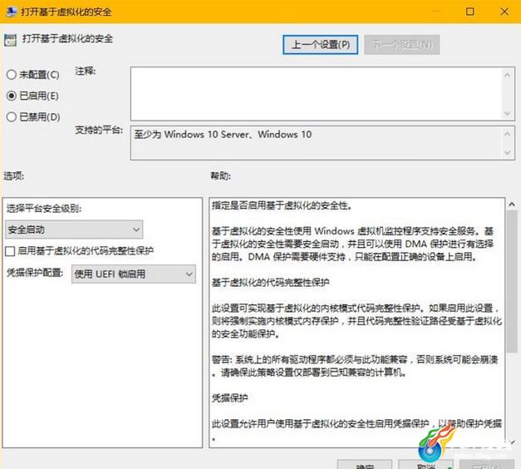
Task: Click the 确定 button at bottom
Action: [365, 465]
